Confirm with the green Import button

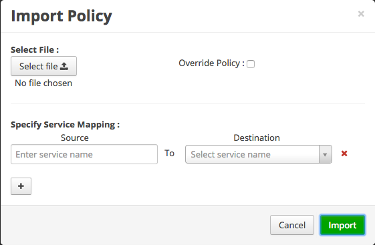click(342, 225)
